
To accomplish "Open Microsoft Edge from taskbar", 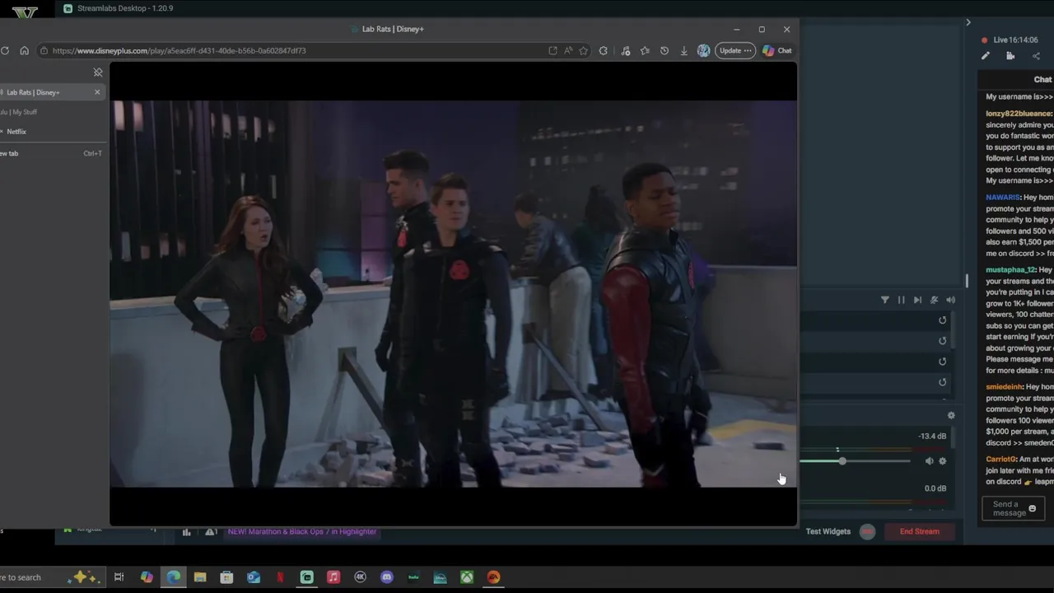I will [x=174, y=577].
